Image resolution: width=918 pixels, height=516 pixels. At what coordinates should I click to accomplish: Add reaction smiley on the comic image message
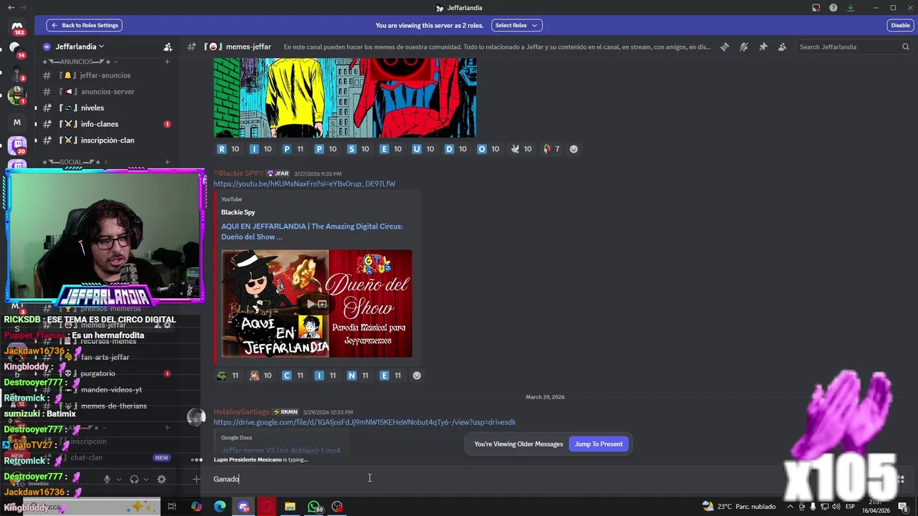(x=573, y=149)
